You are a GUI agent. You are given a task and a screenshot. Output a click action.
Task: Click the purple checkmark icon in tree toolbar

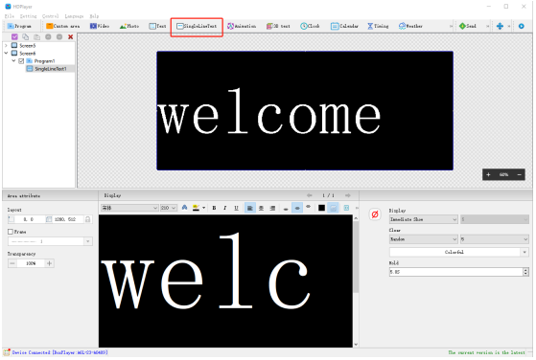pos(14,36)
